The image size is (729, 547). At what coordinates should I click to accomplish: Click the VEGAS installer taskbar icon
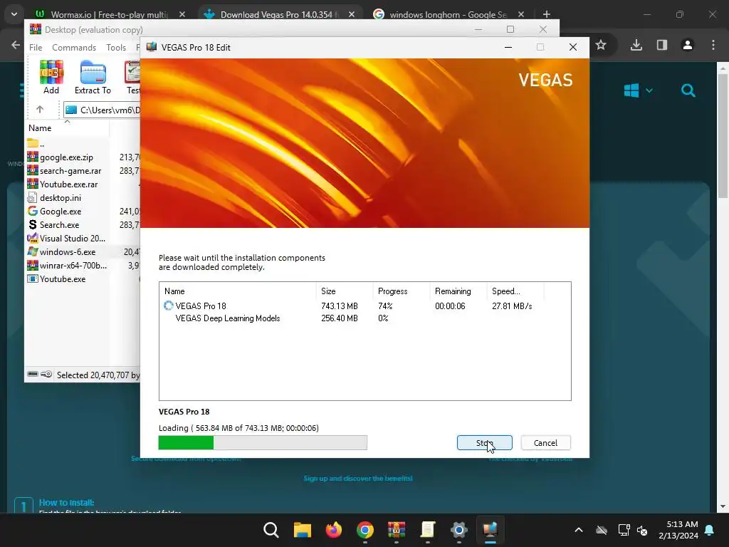[x=490, y=530]
